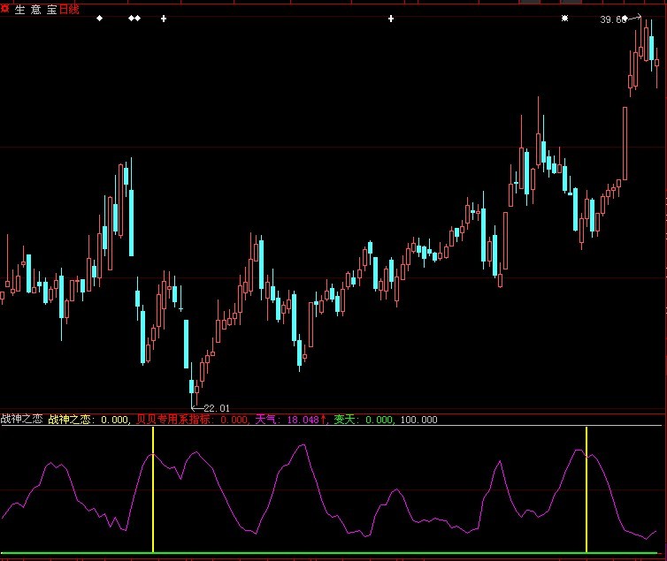Click the 100.000 indicator value
The height and width of the screenshot is (561, 667).
pyautogui.click(x=418, y=420)
